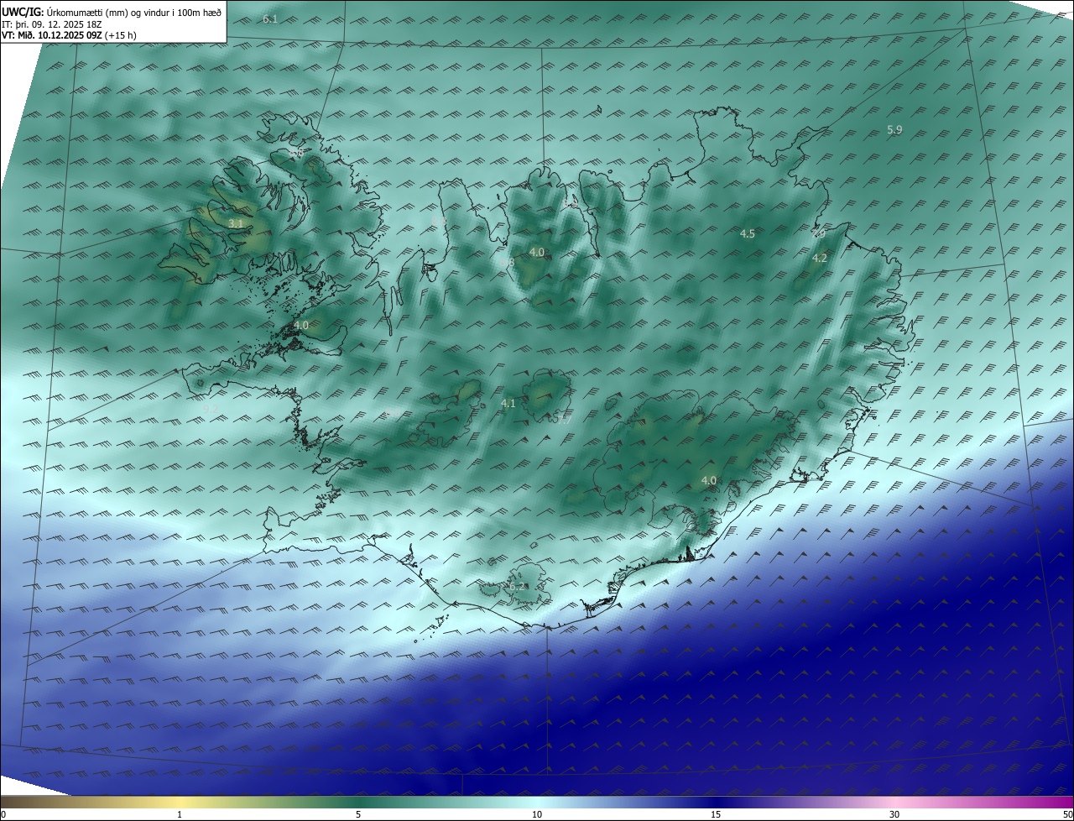Click the 4.5 value in northeast Iceland
1074x821 pixels.
pos(748,234)
